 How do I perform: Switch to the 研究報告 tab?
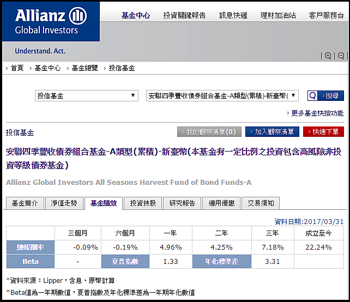(x=182, y=203)
